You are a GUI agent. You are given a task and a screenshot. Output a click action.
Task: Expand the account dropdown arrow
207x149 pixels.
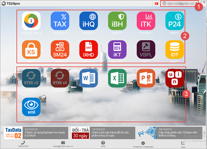pyautogui.click(x=196, y=3)
